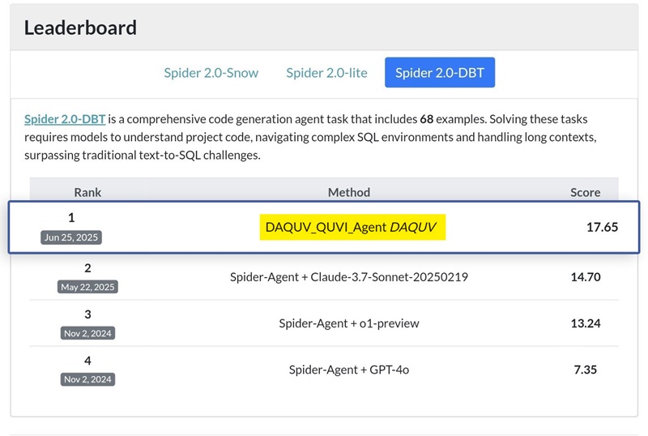The width and height of the screenshot is (648, 436).
Task: Click the top score 17.65
Action: point(602,228)
